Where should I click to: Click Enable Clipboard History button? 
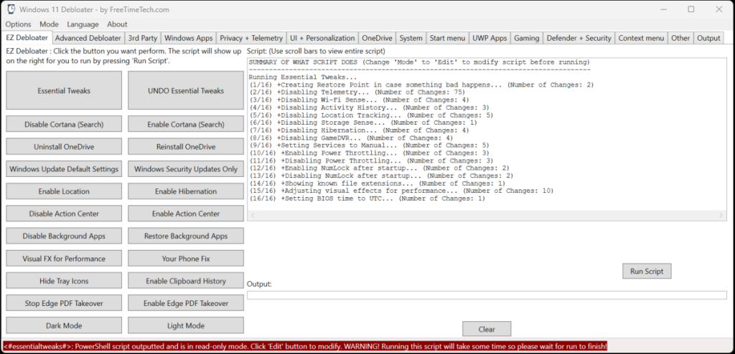[186, 281]
